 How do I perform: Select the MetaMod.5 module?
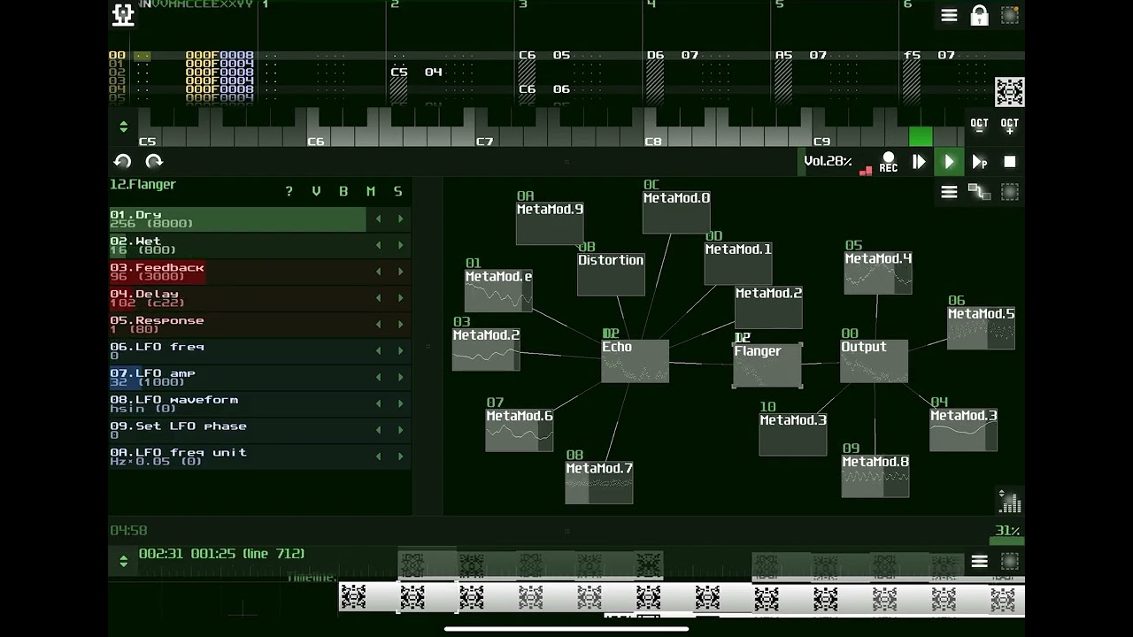point(981,327)
